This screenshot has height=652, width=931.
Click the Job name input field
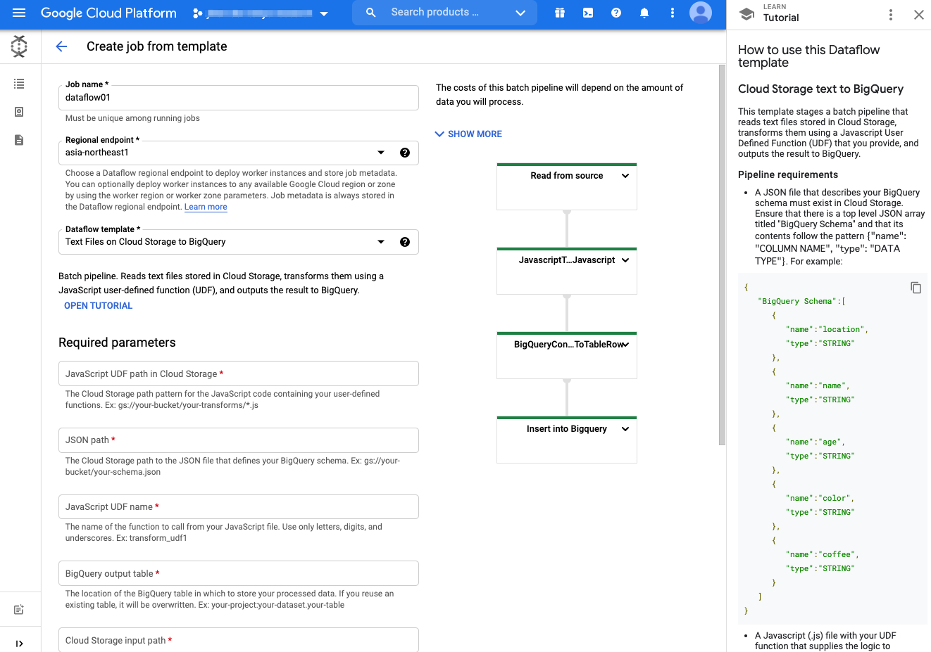pos(239,98)
